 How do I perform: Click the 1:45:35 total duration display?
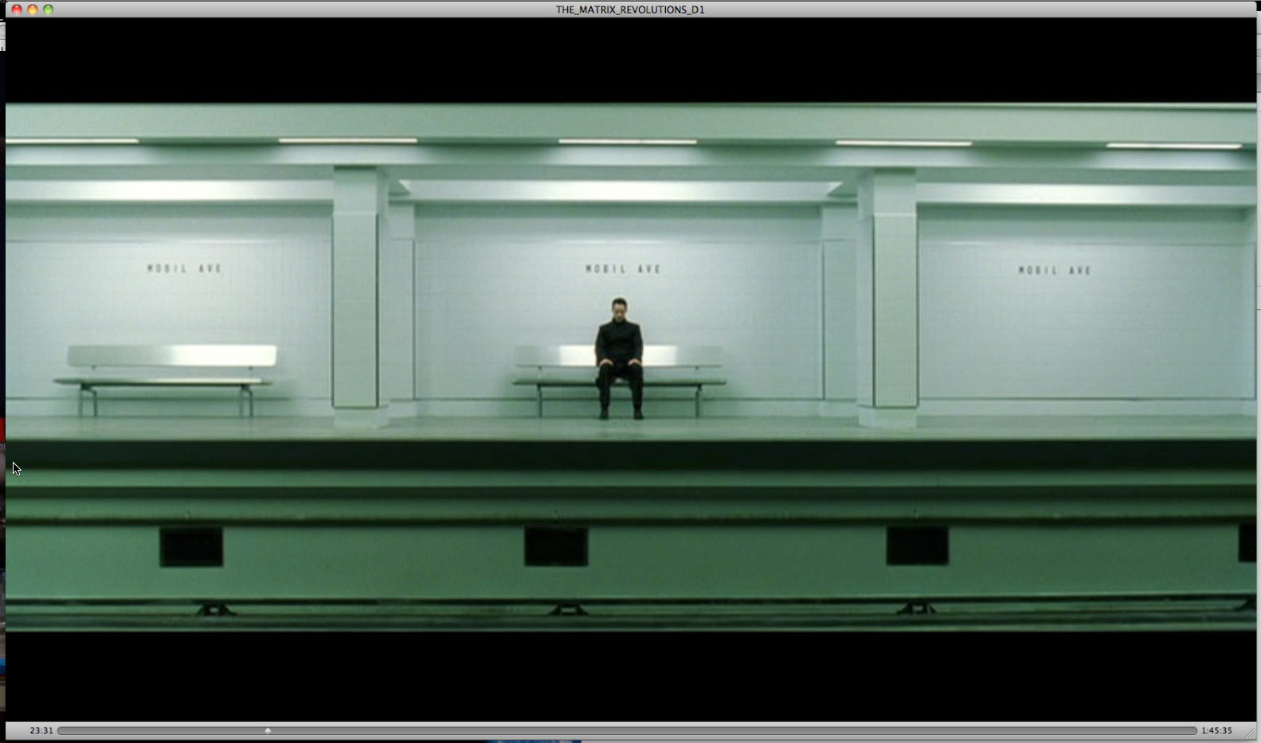1216,730
